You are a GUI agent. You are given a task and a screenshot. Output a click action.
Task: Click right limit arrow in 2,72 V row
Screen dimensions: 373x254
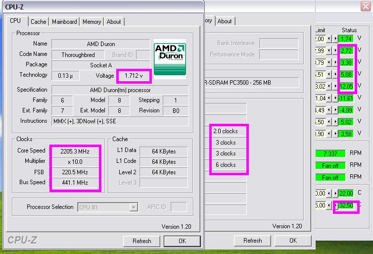point(335,51)
